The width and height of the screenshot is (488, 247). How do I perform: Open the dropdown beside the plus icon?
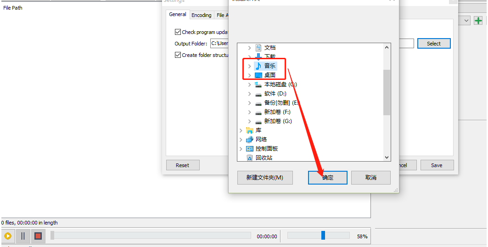tap(466, 21)
